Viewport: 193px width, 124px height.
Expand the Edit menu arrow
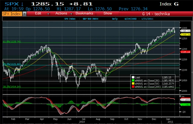(48, 14)
